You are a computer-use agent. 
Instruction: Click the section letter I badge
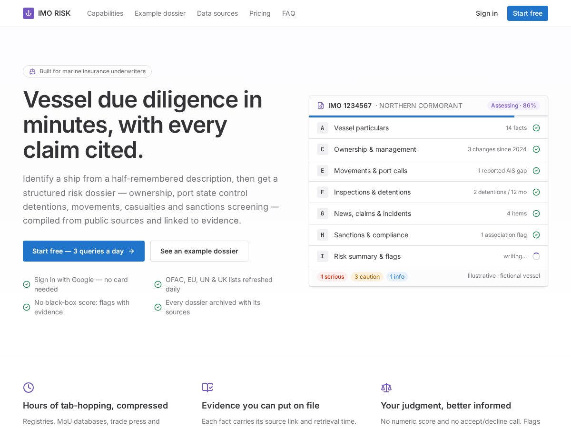(x=323, y=256)
